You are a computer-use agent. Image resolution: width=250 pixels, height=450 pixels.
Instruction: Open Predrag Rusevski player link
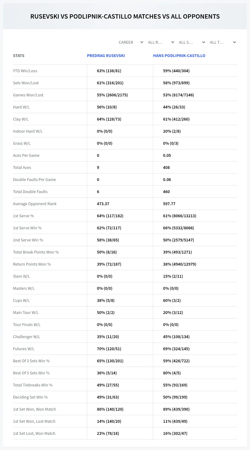pyautogui.click(x=106, y=56)
